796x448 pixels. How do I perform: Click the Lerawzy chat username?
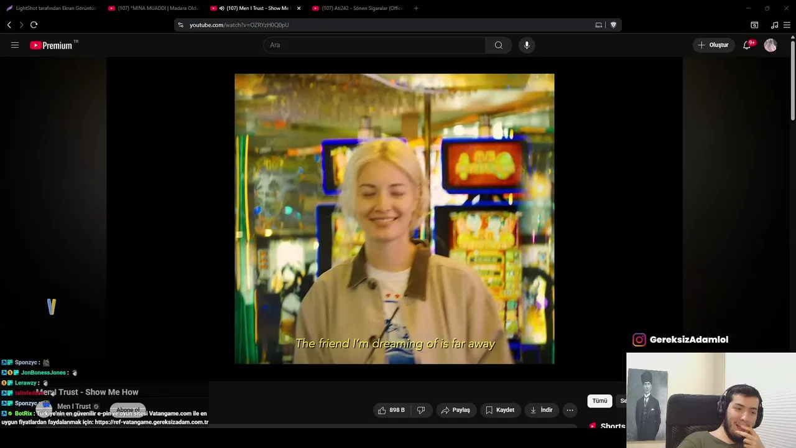coord(27,383)
